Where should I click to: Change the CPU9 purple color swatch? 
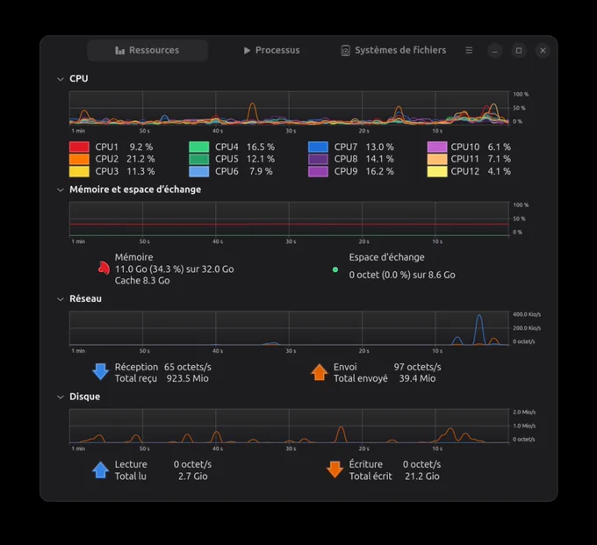[x=318, y=171]
